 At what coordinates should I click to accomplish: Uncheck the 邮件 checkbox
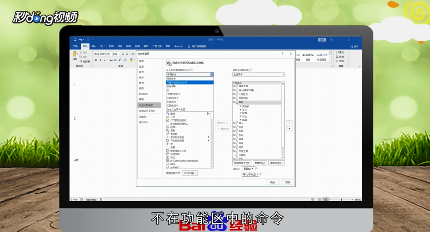click(x=237, y=139)
